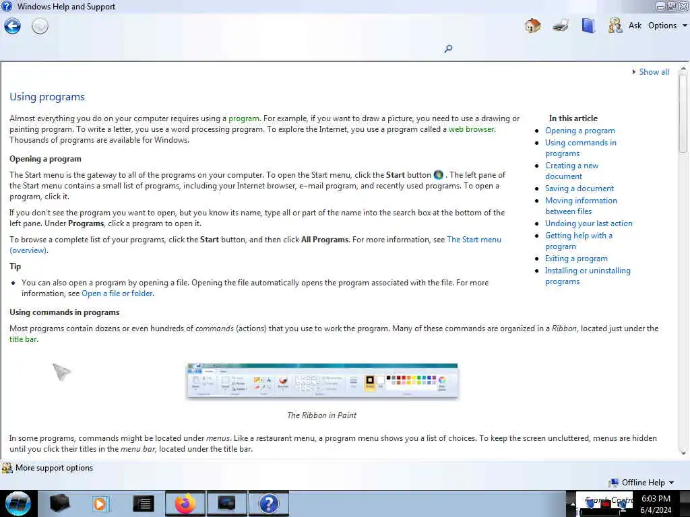Go back with the blue Back arrow
690x517 pixels.
[x=12, y=26]
